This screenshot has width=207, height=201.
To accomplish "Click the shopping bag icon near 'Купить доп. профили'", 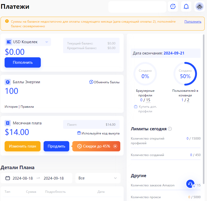I will pyautogui.click(x=136, y=106).
